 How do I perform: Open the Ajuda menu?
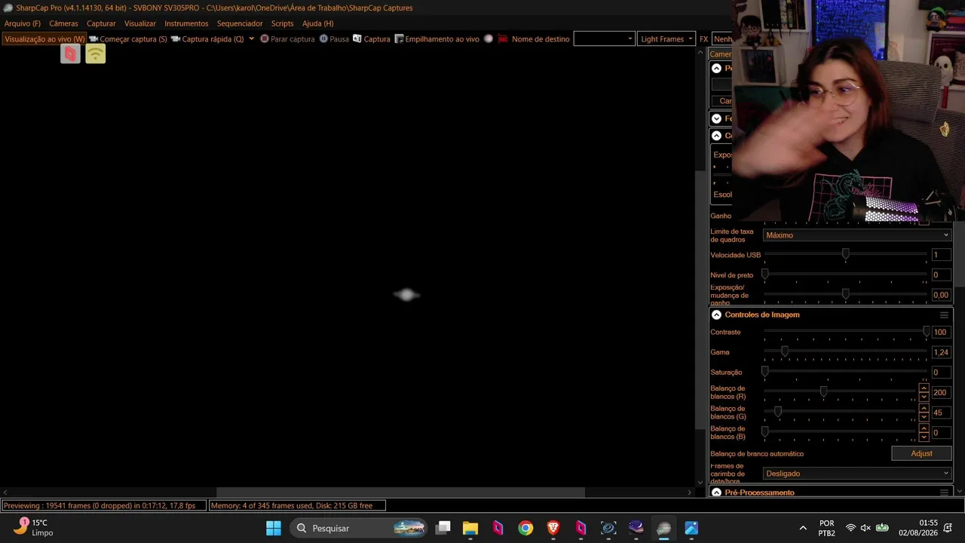coord(317,23)
